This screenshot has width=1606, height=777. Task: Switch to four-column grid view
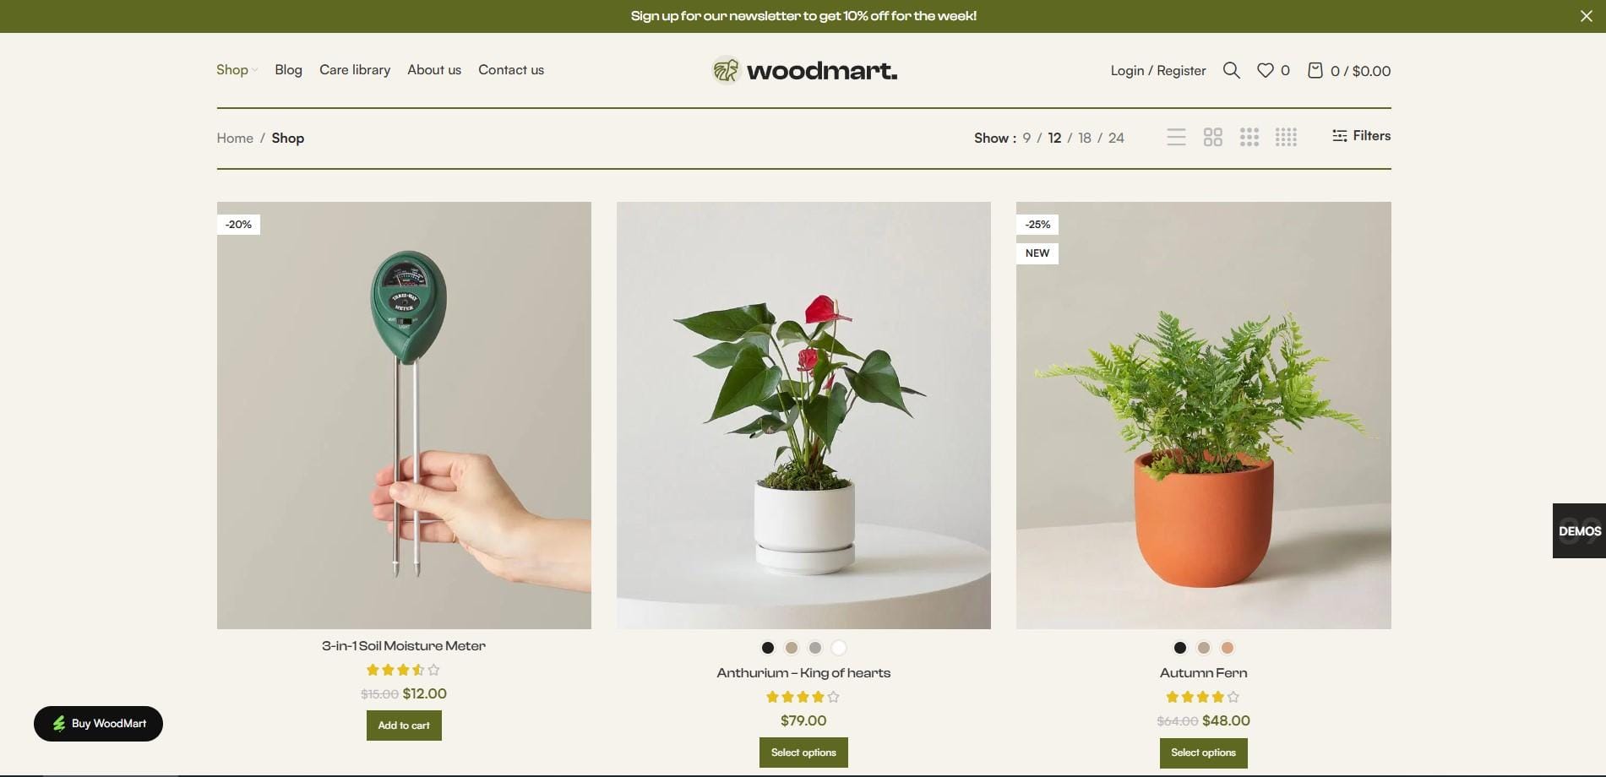pos(1286,137)
